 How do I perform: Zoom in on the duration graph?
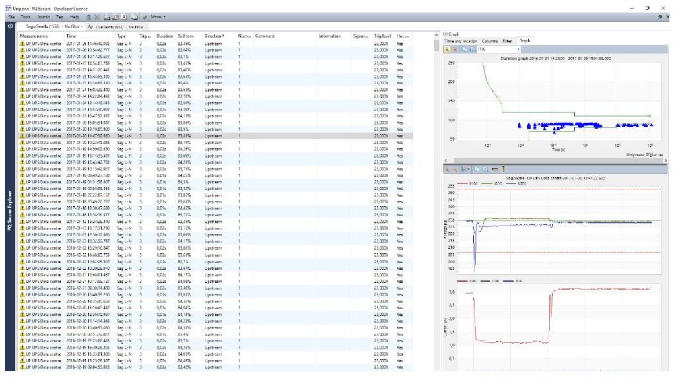pos(447,49)
